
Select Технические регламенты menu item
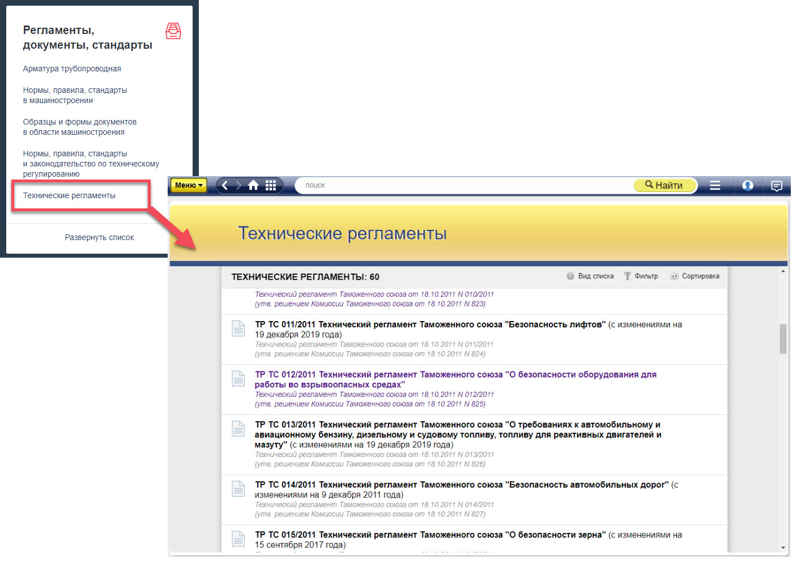(69, 195)
